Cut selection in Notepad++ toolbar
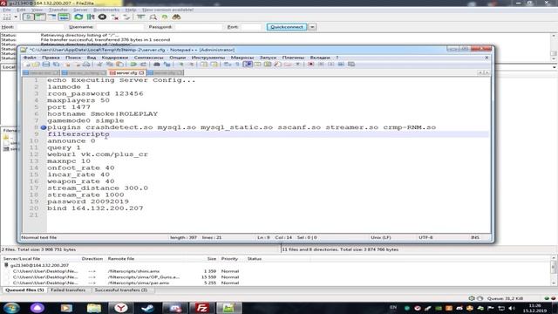This screenshot has height=314, width=558. click(x=99, y=65)
